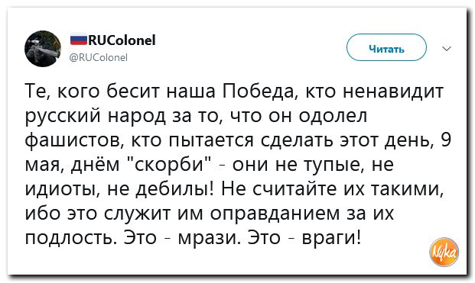475x283 pixels.
Task: Select the word идиоты in the tweet
Action: coord(61,190)
